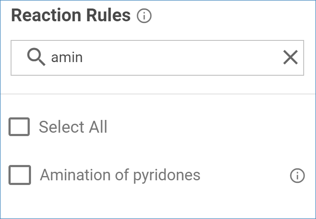Toggle selection of all filtered reaction rules
The image size is (316, 219).
click(x=20, y=127)
